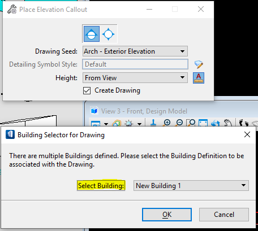Select the circular crosshair callout mode icon

pos(108,34)
